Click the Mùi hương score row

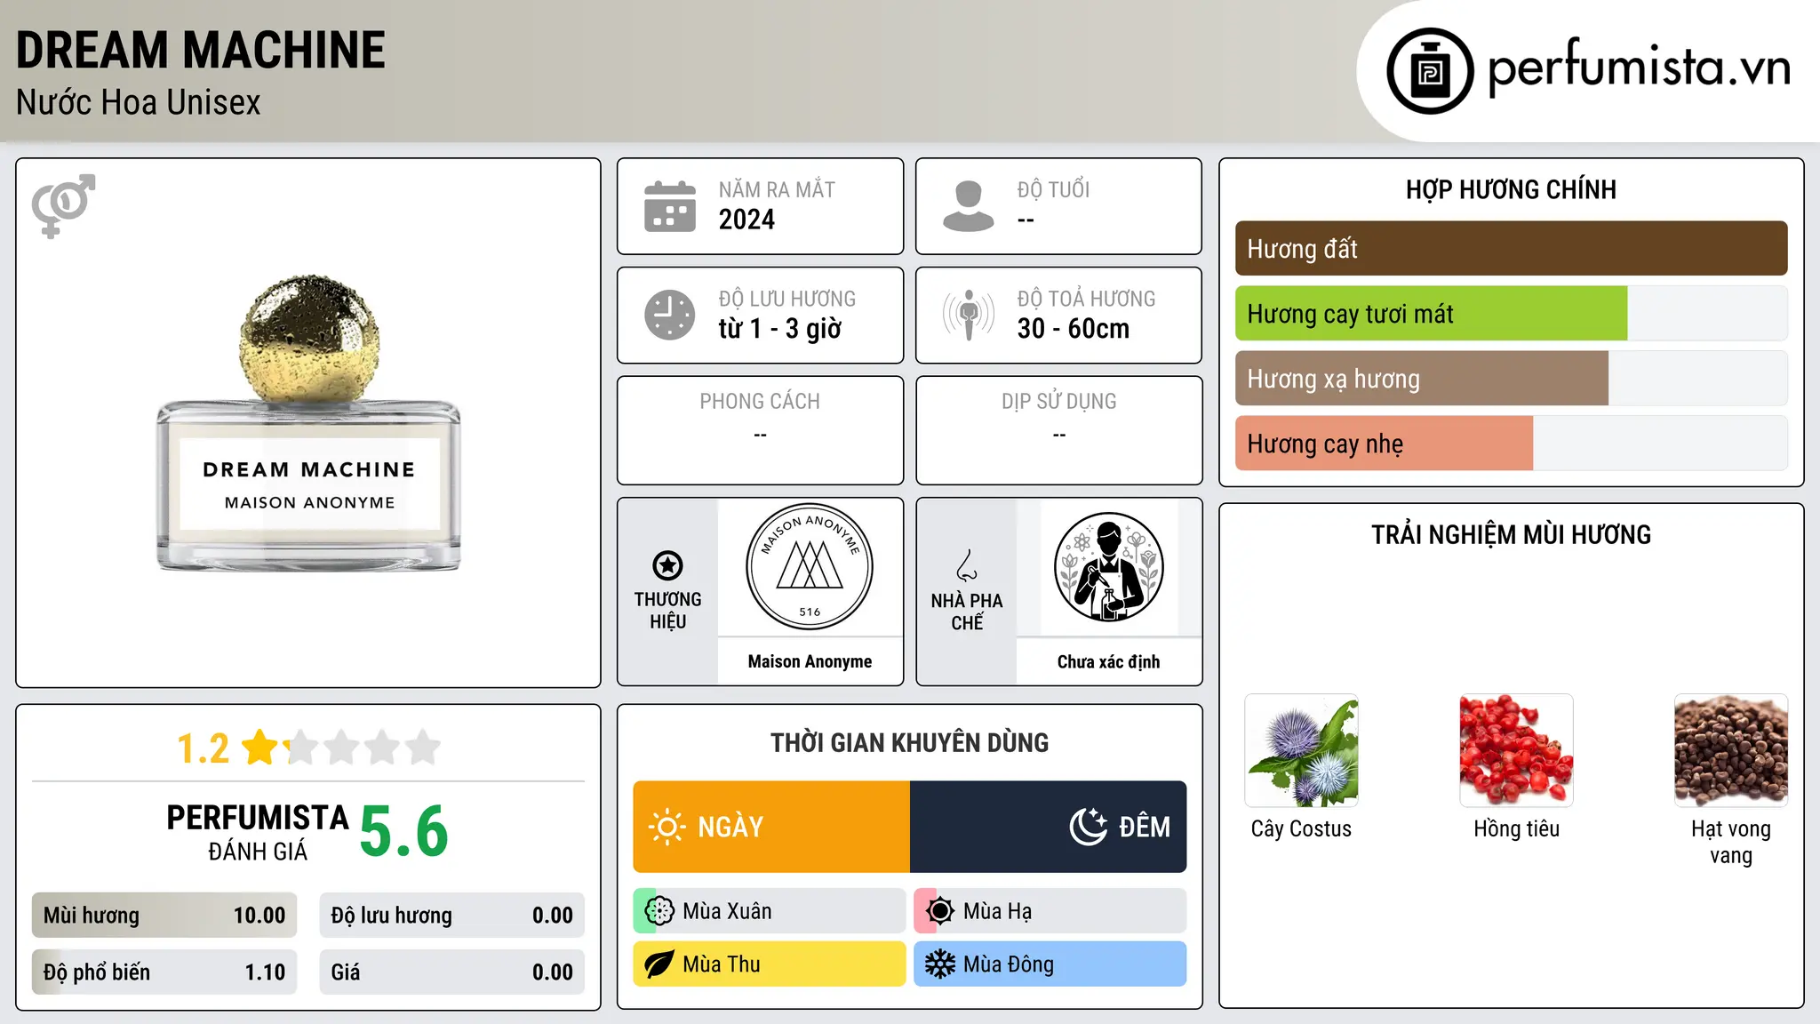[x=164, y=916]
